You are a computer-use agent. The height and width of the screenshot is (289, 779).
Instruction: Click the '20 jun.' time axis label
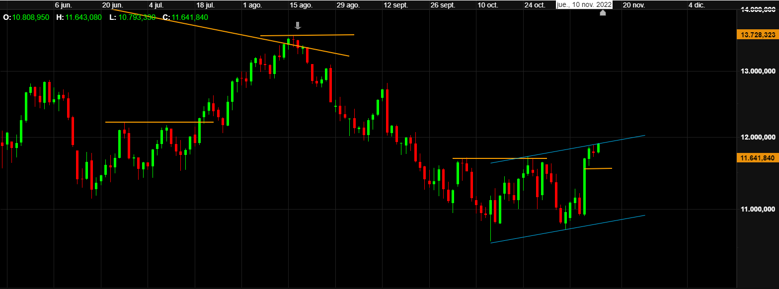point(112,5)
